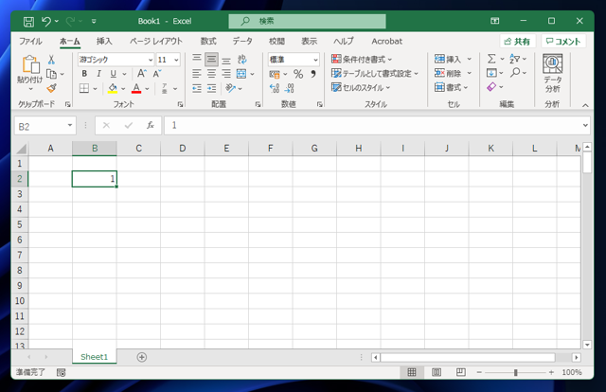Open テーブルとして書式設定 dropdown

[375, 73]
